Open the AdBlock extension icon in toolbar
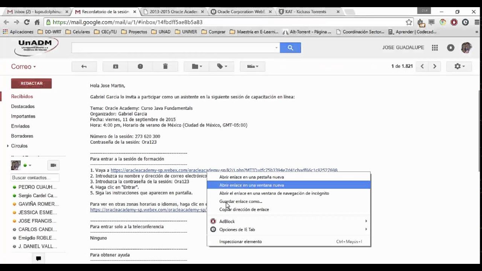This screenshot has width=482, height=271. [454, 22]
